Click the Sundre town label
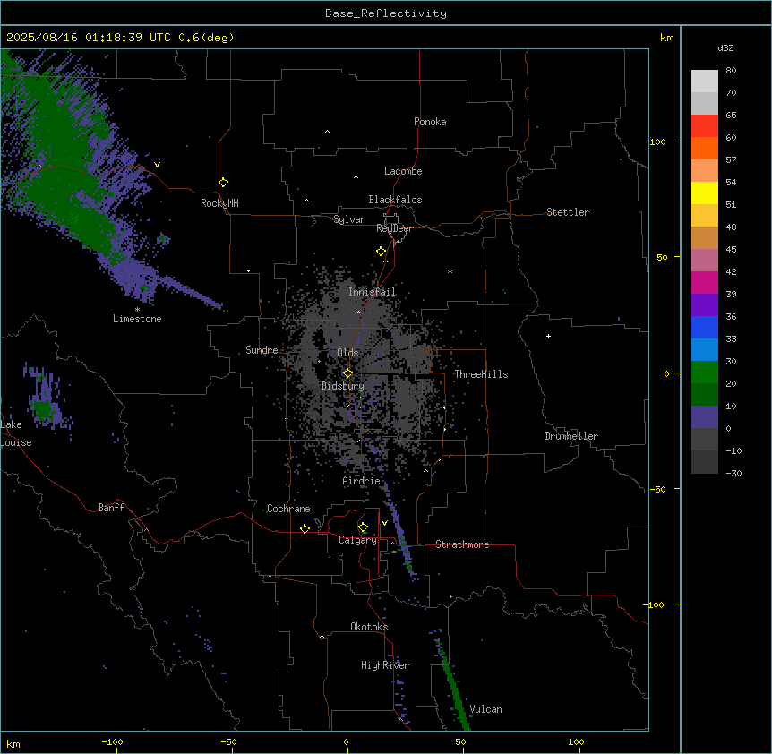772x754 pixels. coord(262,350)
